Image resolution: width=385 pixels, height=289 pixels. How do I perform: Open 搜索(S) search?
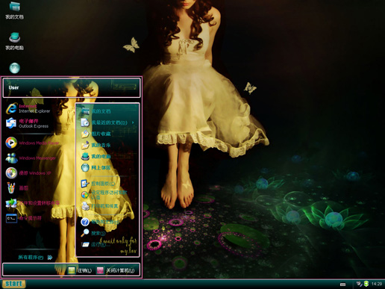click(x=93, y=233)
